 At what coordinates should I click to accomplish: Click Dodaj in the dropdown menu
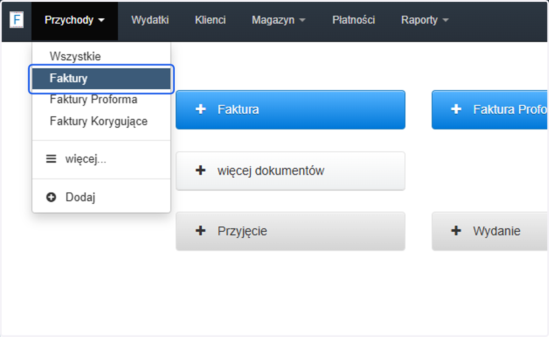[101, 197]
